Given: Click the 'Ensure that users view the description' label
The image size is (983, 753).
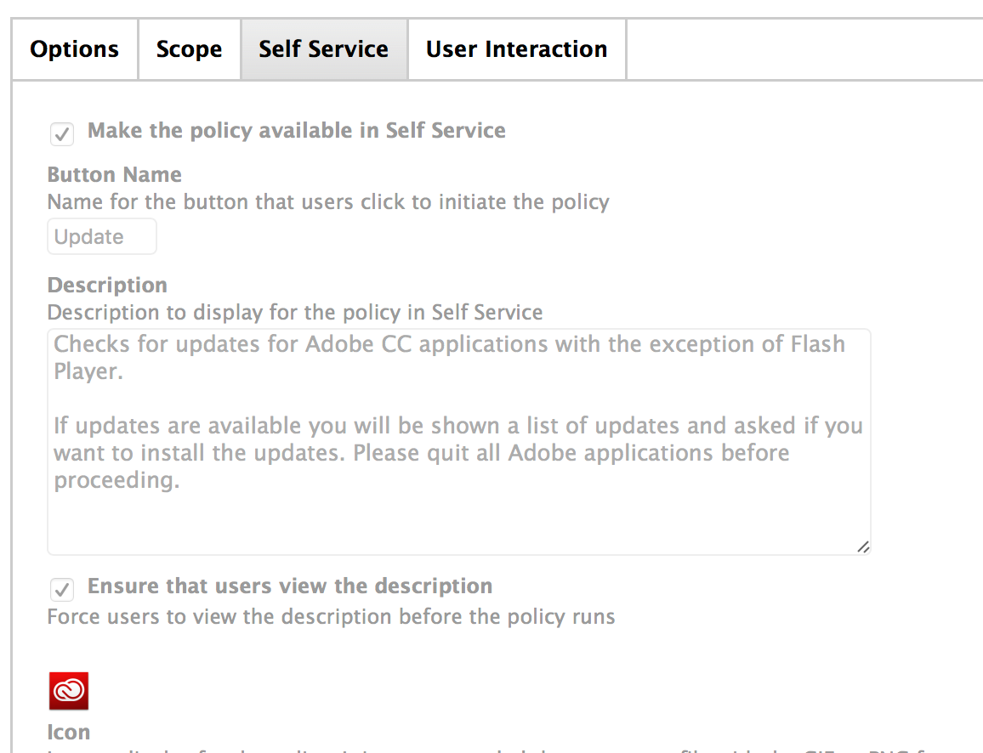Looking at the screenshot, I should tap(290, 586).
